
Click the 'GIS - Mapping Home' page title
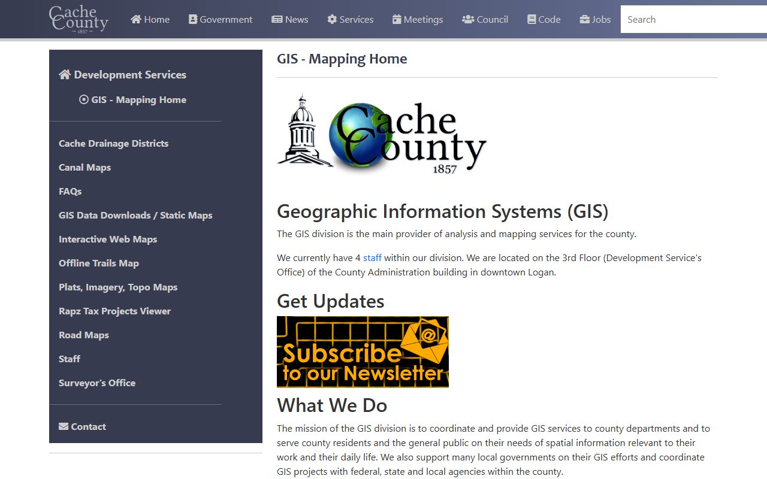click(x=342, y=59)
